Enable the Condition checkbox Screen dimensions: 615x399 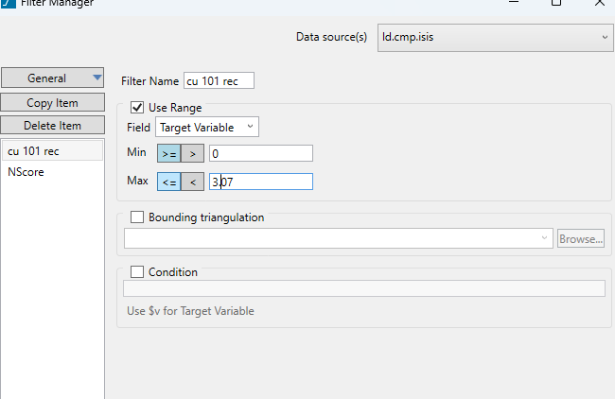(x=137, y=271)
